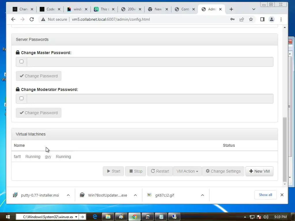Open the remote desktop icon in taskbar

tap(174, 217)
